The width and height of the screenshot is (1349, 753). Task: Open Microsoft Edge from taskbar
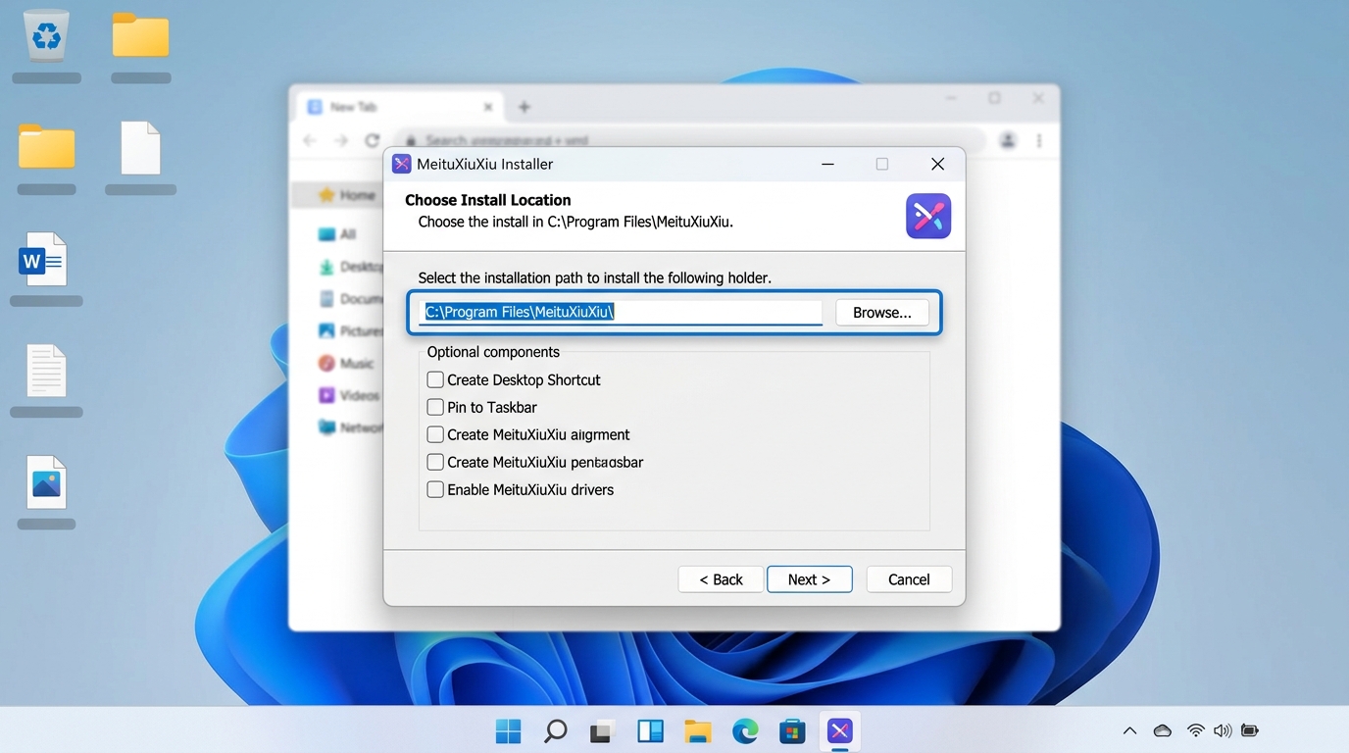[745, 731]
